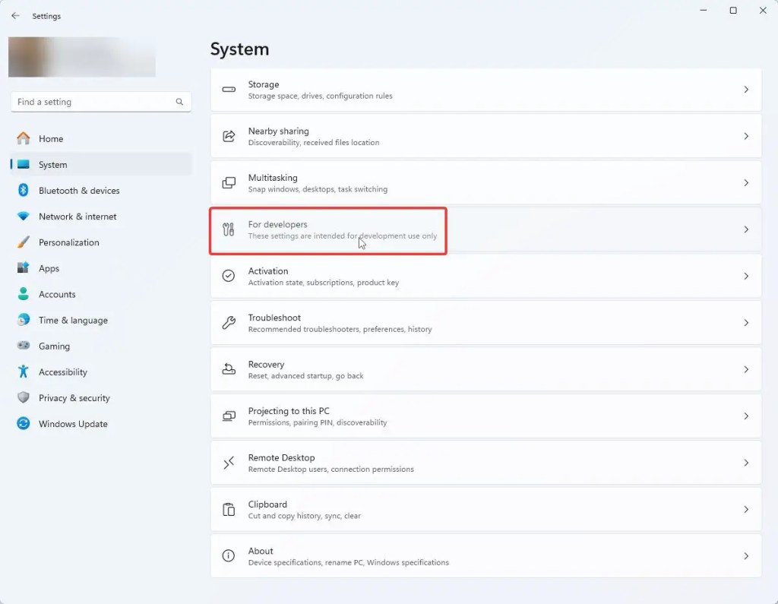Click the Recovery icon in the list

pyautogui.click(x=228, y=369)
